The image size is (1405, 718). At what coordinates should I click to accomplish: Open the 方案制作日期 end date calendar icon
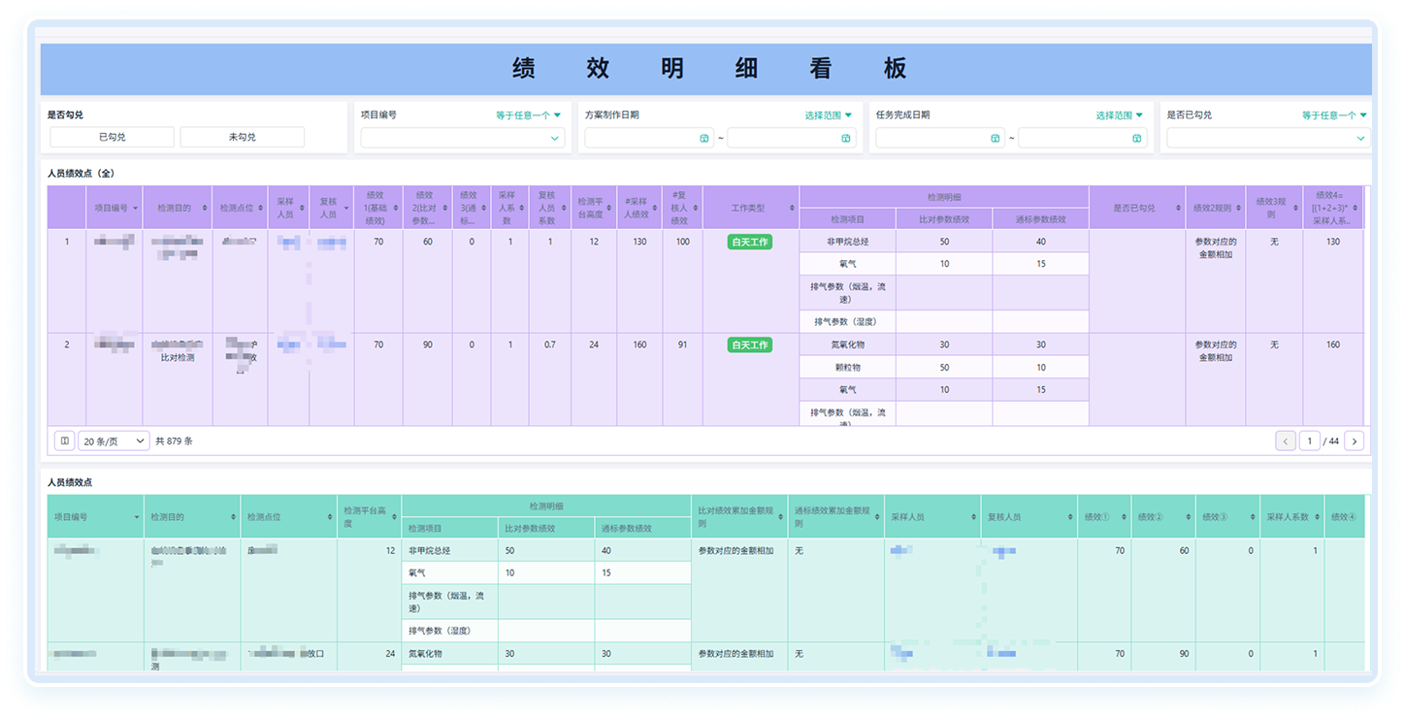847,139
